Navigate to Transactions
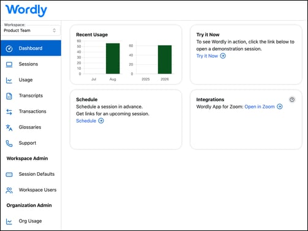The width and height of the screenshot is (308, 231). pos(32,112)
